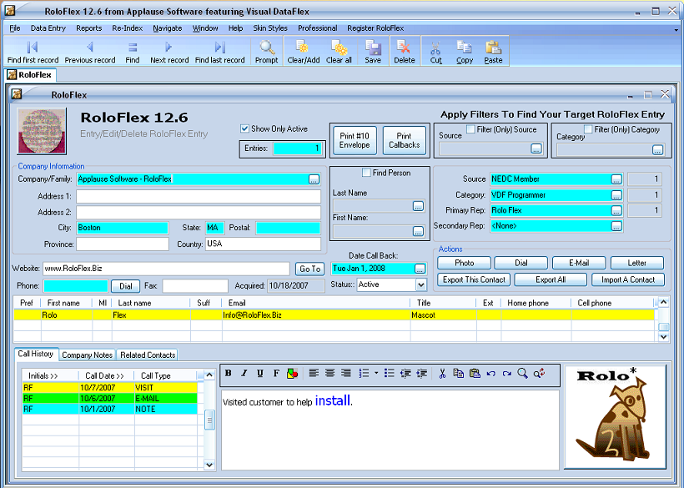Click the call history scroll-up arrow
Viewport: 684px width, 488px height.
tap(209, 375)
